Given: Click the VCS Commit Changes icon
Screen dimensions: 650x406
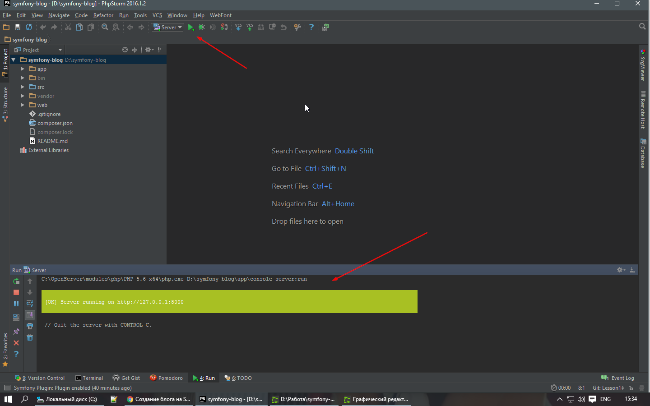Looking at the screenshot, I should coord(250,27).
